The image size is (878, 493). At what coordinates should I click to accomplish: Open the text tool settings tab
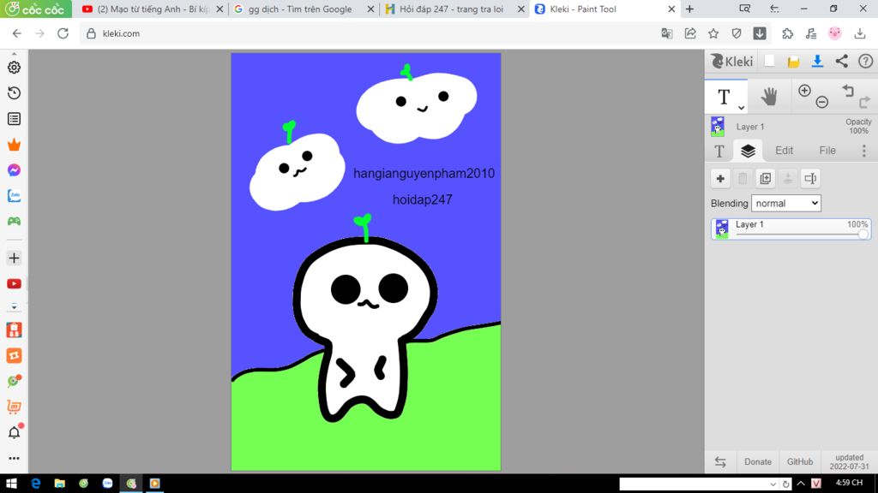point(719,151)
